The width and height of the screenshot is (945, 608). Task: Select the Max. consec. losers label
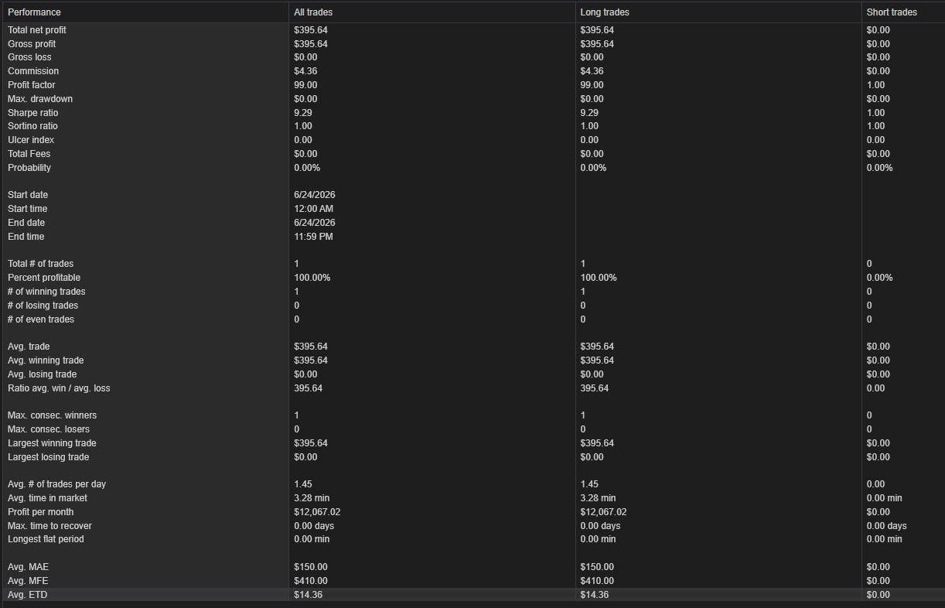coord(49,429)
